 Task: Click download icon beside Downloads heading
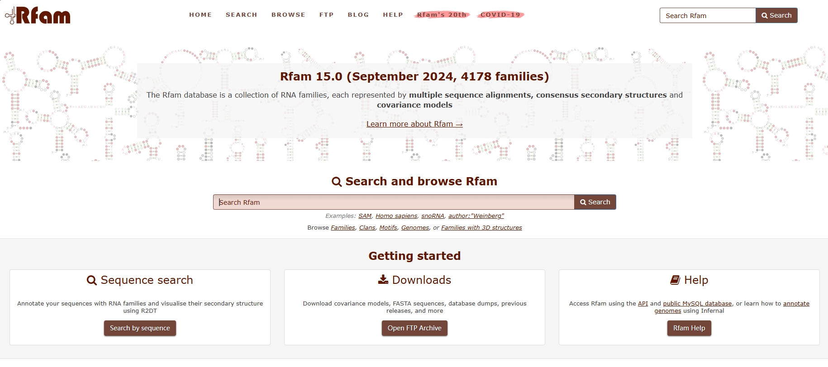click(383, 280)
